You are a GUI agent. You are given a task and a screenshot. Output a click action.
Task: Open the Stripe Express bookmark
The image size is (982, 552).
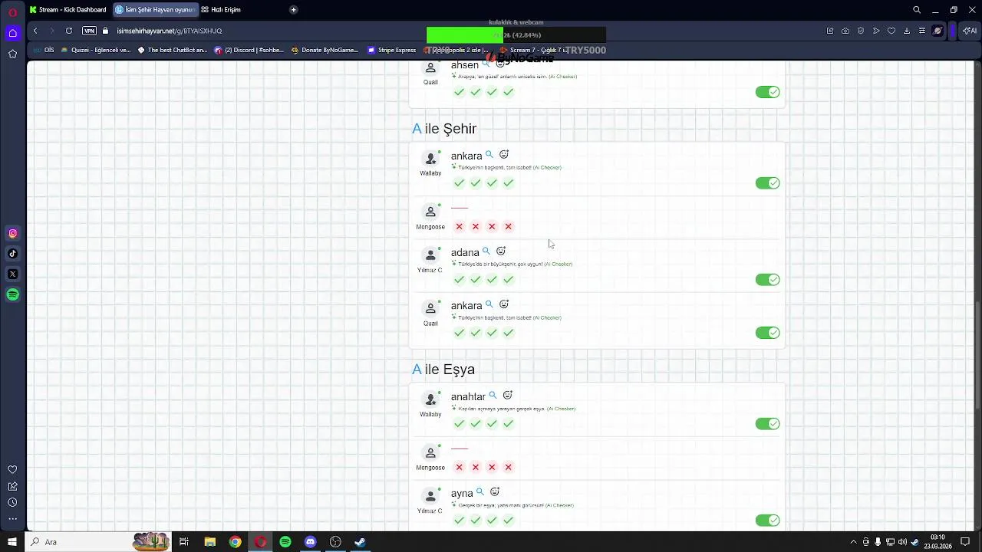392,50
